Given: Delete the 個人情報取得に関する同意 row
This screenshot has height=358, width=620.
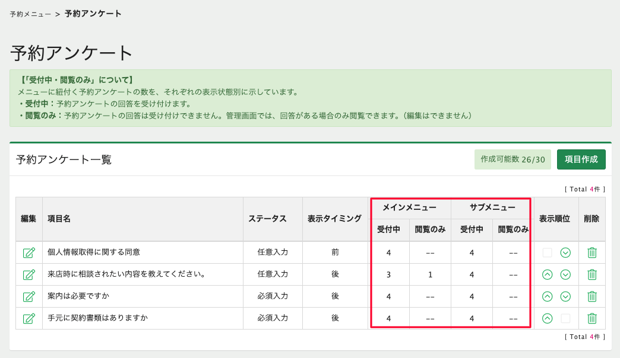Looking at the screenshot, I should coord(591,252).
